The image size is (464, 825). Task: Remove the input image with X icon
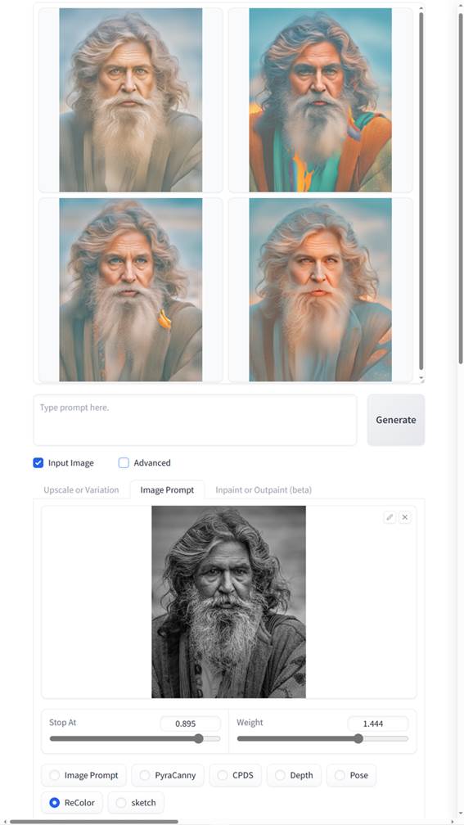click(x=404, y=517)
